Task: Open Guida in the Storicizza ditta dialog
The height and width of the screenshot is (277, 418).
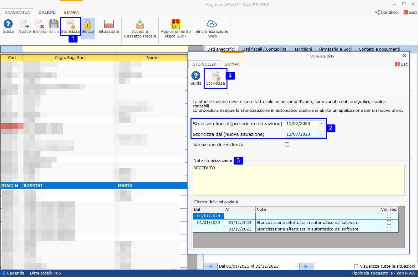Action: (196, 78)
